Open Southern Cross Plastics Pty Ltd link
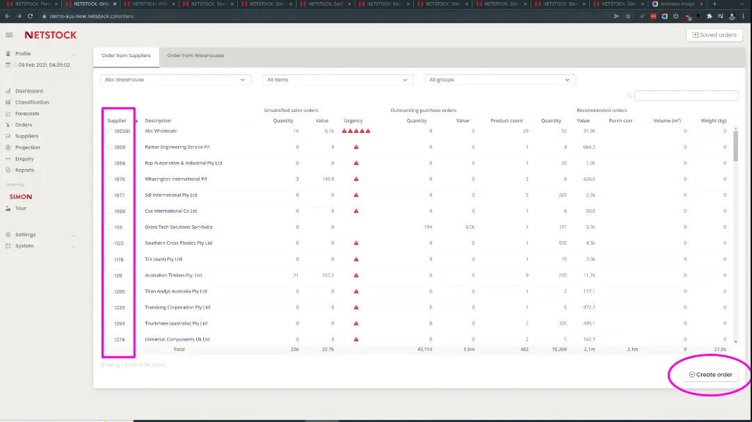752x422 pixels. coord(178,243)
